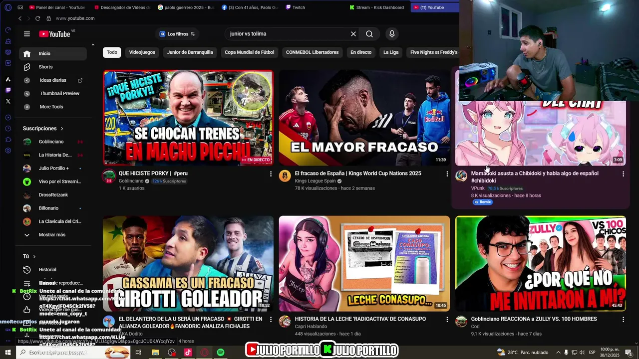Search with the magnifier icon
This screenshot has height=359, width=639.
(x=369, y=34)
